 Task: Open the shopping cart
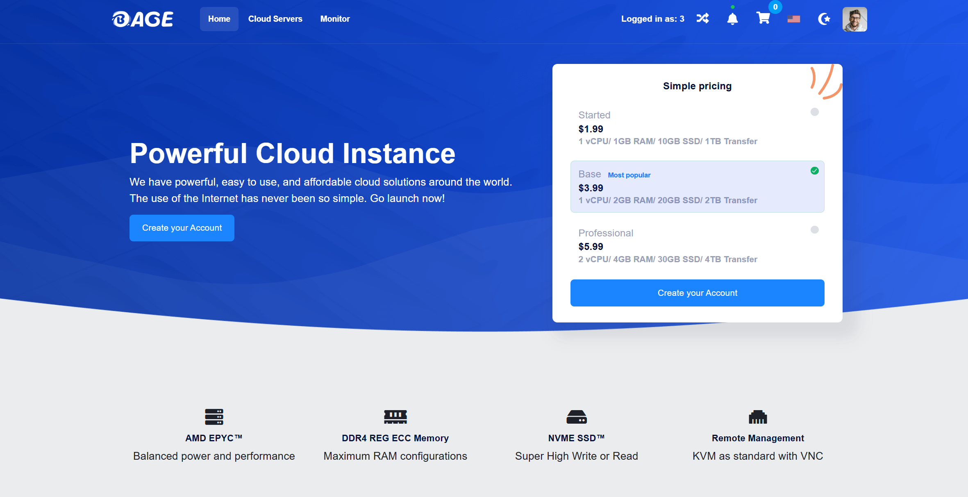(x=763, y=18)
